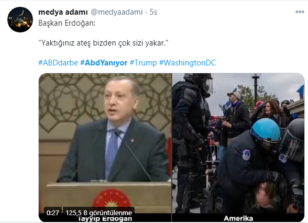Click the Amerika caption in the video
Screen dimensions: 308x223
(x=238, y=218)
